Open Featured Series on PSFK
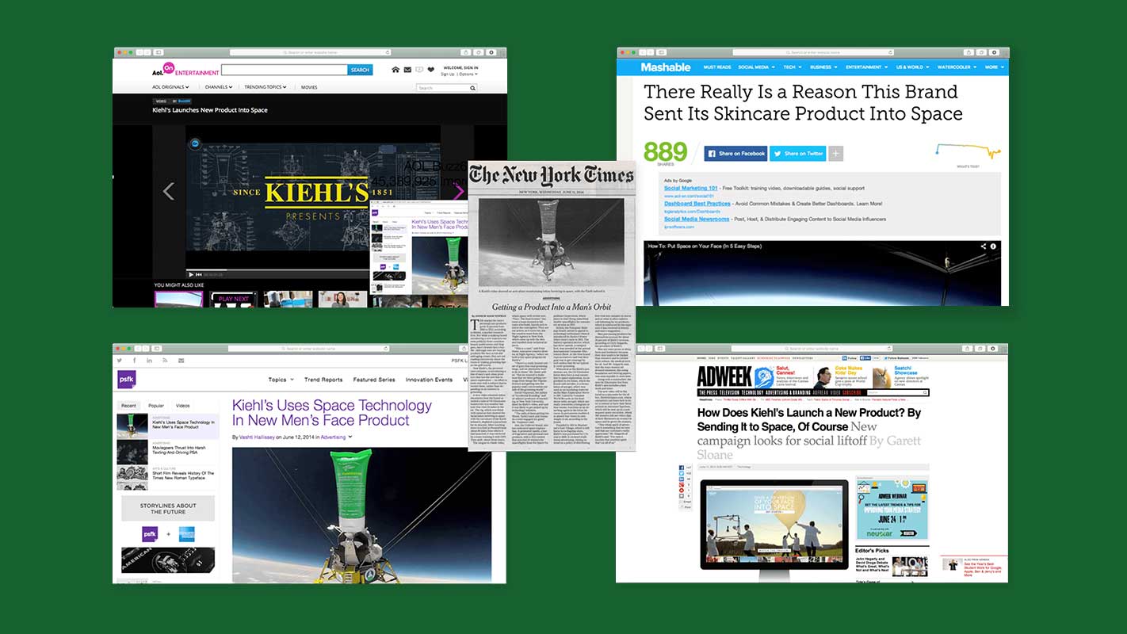The width and height of the screenshot is (1127, 634). coord(374,380)
